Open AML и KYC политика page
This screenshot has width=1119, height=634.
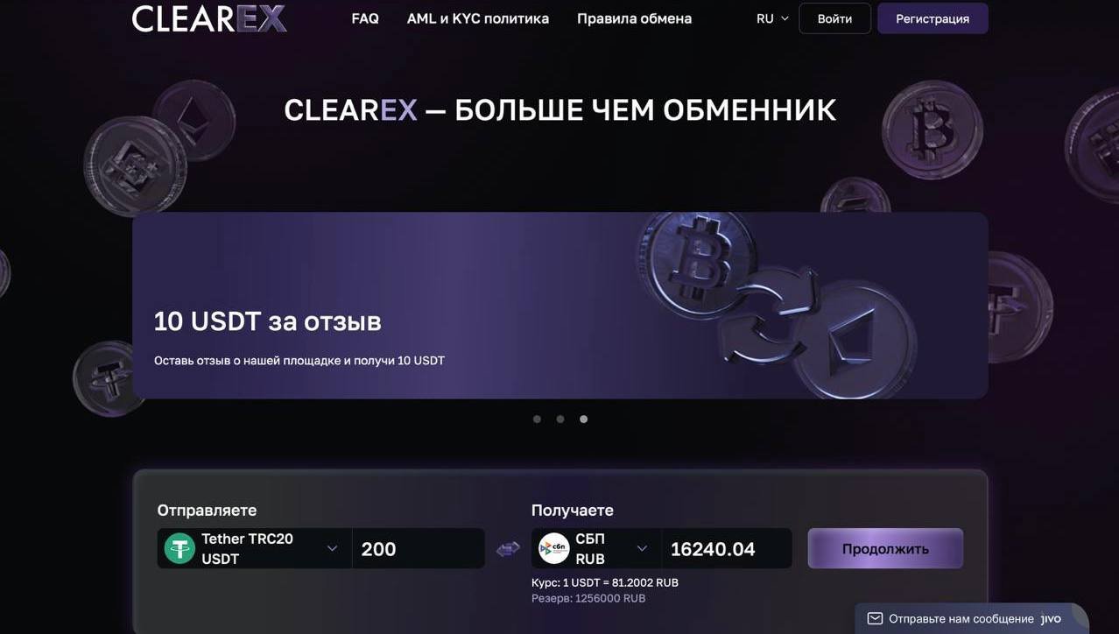pyautogui.click(x=478, y=18)
